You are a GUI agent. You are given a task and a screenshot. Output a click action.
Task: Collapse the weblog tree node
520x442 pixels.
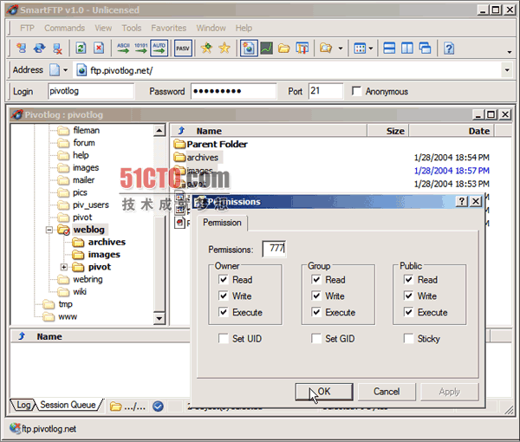point(49,230)
